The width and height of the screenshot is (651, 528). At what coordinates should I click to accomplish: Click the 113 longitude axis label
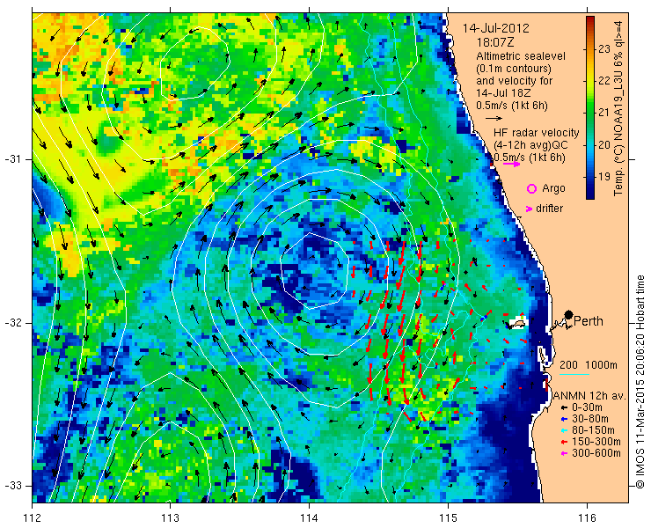pyautogui.click(x=171, y=518)
